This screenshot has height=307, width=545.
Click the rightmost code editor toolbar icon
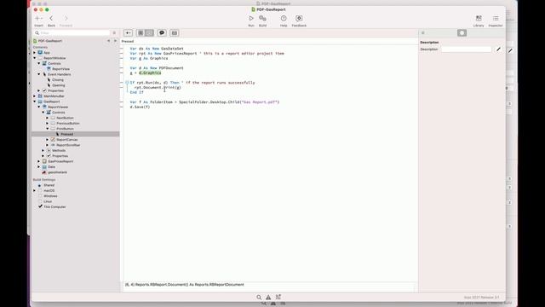tap(175, 32)
